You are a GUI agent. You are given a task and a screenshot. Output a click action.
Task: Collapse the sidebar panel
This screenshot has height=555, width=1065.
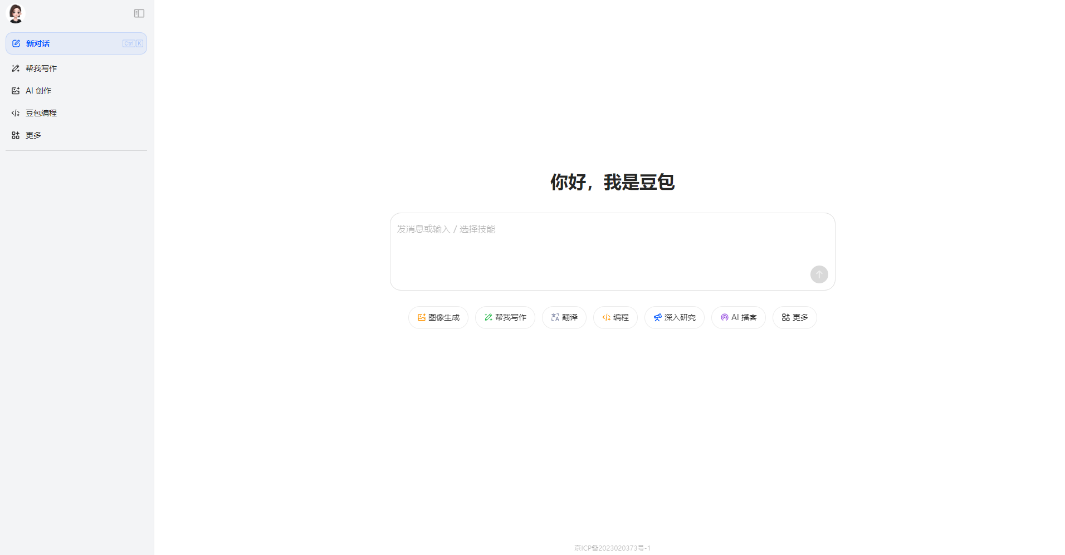(x=139, y=13)
